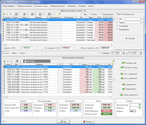Enable the Цвет checkbox
The image size is (146, 125).
click(x=82, y=14)
